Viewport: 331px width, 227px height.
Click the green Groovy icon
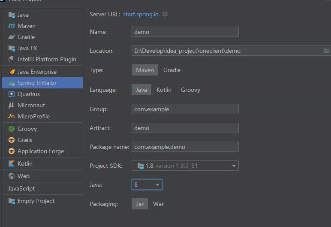click(12, 129)
